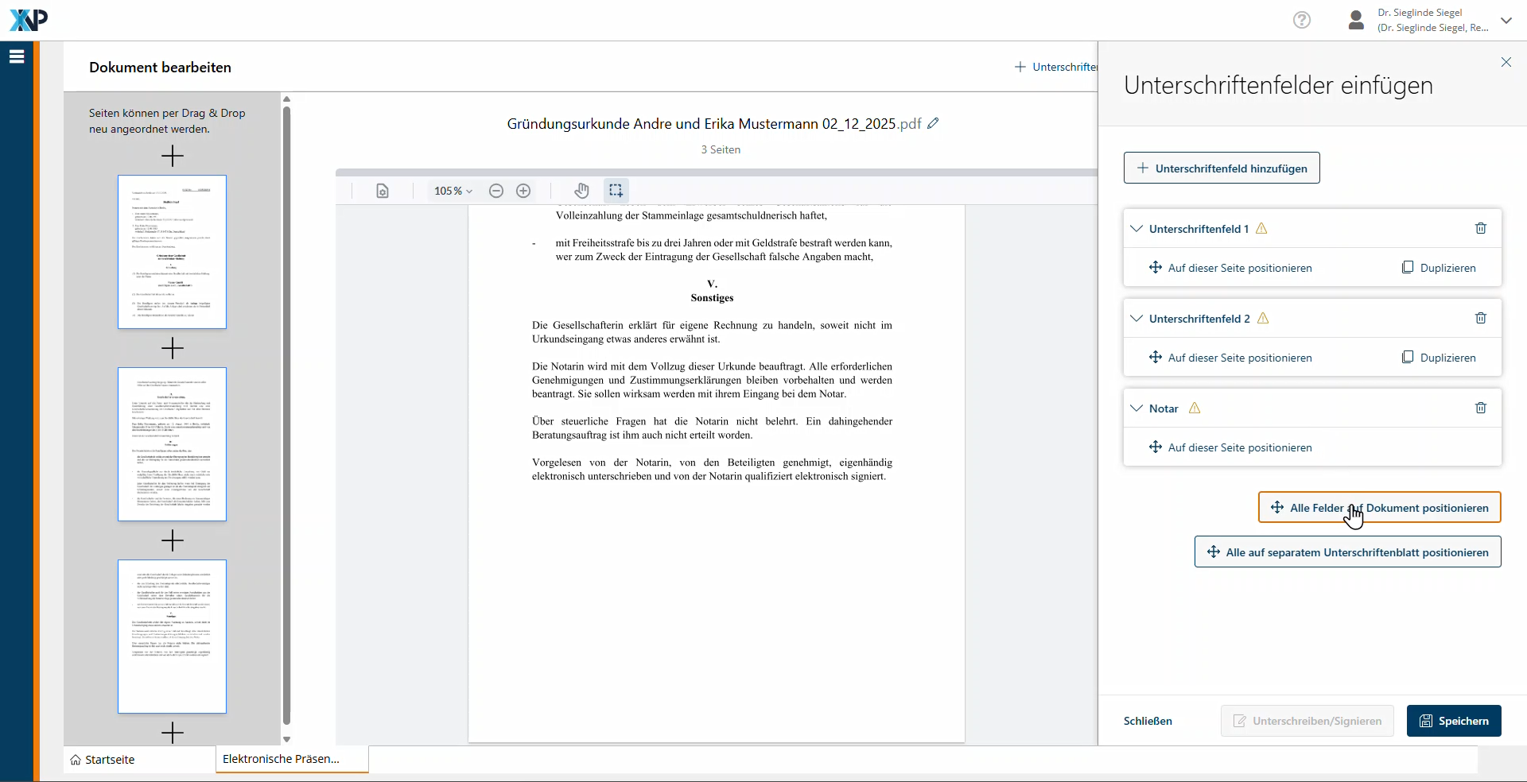This screenshot has width=1527, height=782.
Task: Select the hand pan tool
Action: (582, 191)
